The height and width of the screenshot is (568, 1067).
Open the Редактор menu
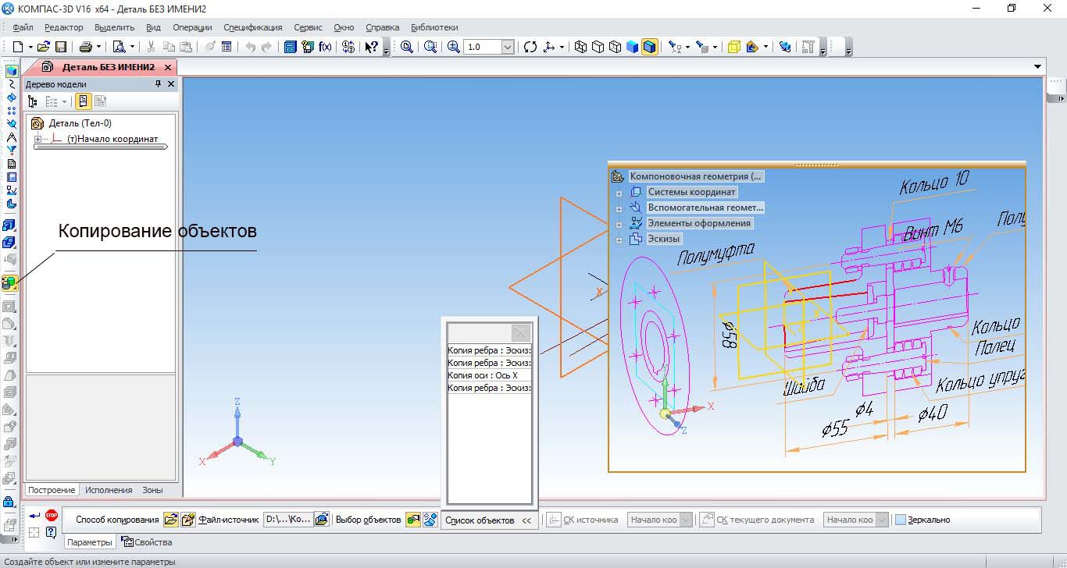tap(63, 27)
